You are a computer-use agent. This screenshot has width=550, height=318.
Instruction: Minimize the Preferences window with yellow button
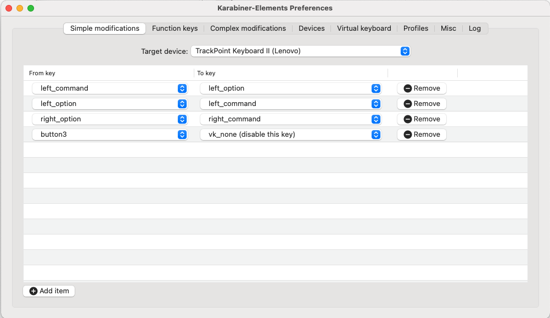pos(20,8)
